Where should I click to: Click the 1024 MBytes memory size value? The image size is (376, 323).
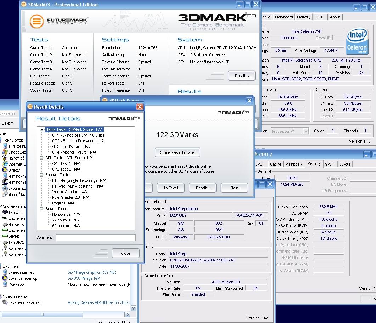[292, 184]
